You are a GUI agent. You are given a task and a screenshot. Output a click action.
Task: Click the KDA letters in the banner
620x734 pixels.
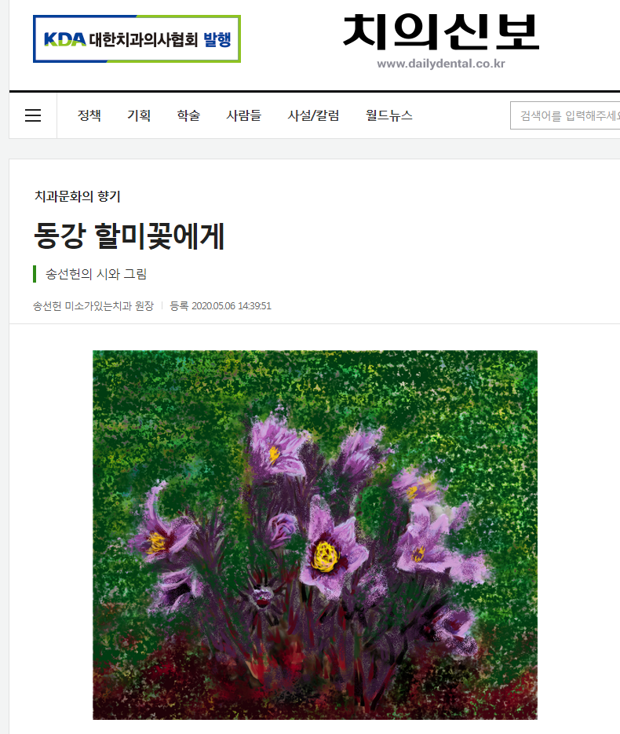click(x=64, y=39)
